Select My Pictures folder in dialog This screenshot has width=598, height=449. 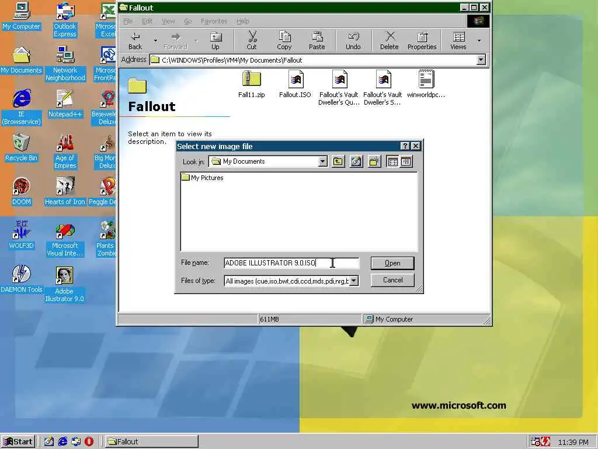click(x=203, y=178)
